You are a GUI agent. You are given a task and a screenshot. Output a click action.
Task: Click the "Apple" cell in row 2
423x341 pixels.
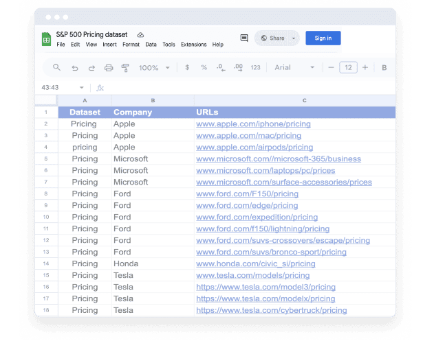pos(153,124)
